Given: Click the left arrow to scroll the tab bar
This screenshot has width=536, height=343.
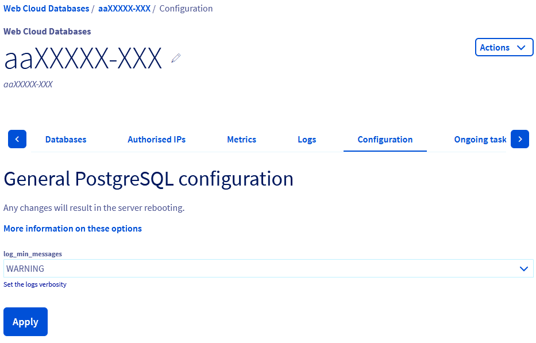Looking at the screenshot, I should [x=17, y=138].
